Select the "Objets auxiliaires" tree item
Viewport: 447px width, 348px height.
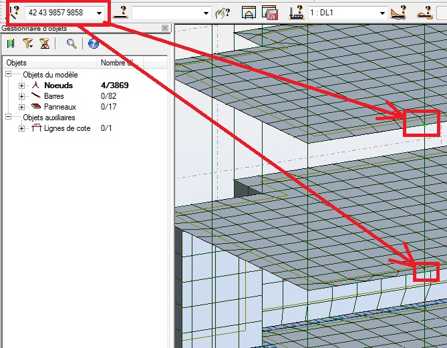click(49, 118)
